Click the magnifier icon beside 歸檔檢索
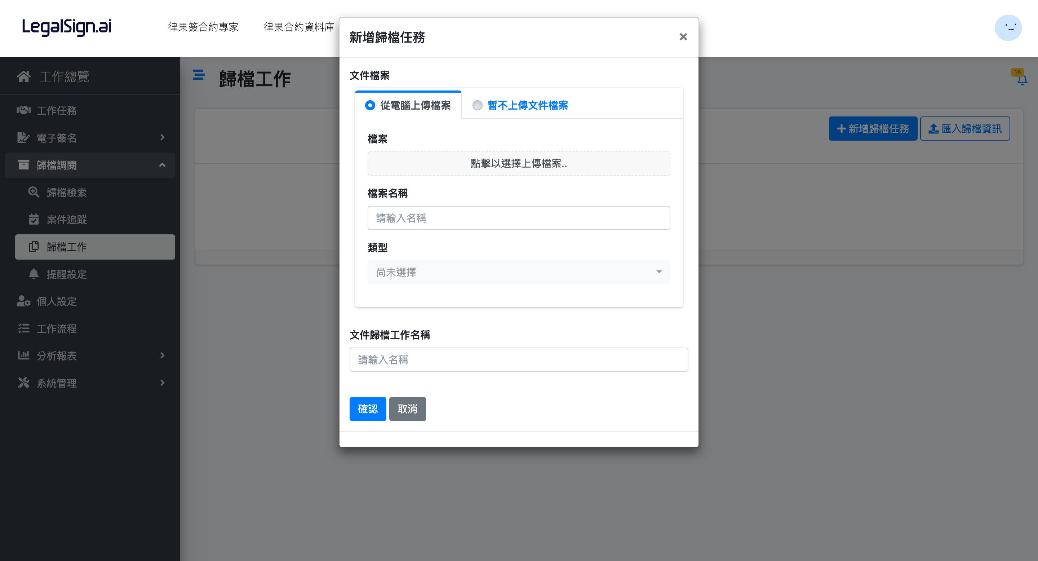 click(34, 192)
